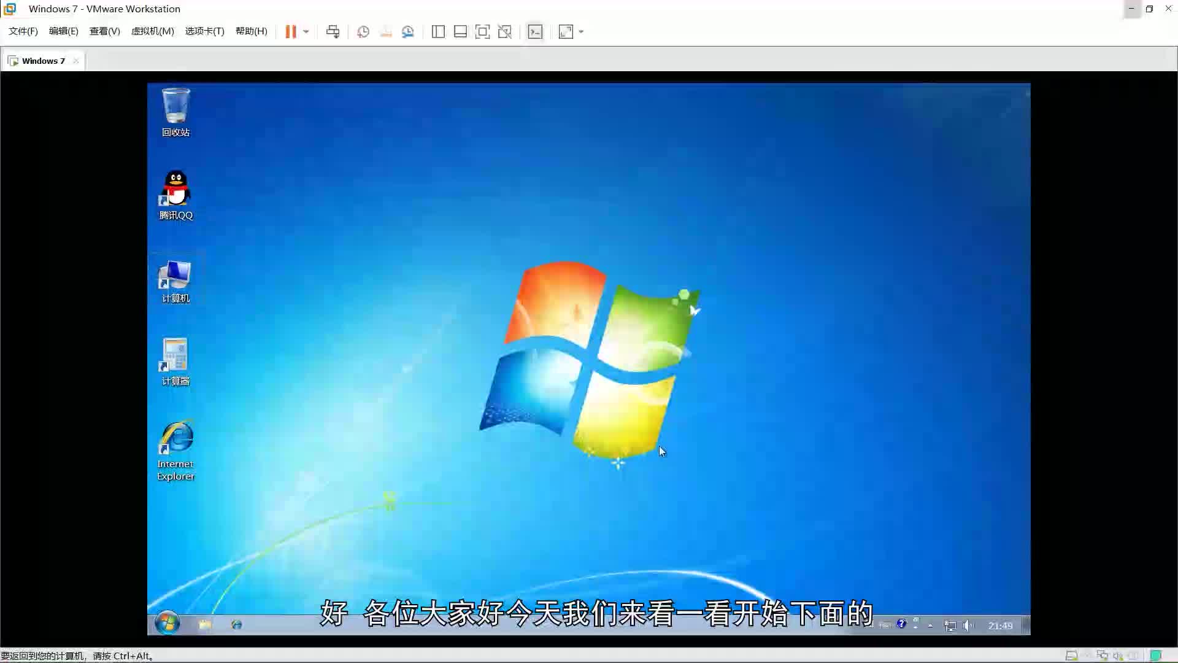The image size is (1178, 663).
Task: Click the blue help tray icon
Action: click(901, 624)
